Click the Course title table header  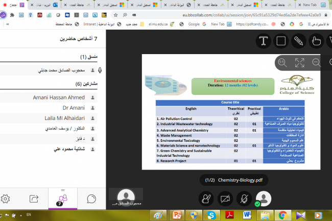pos(230,103)
